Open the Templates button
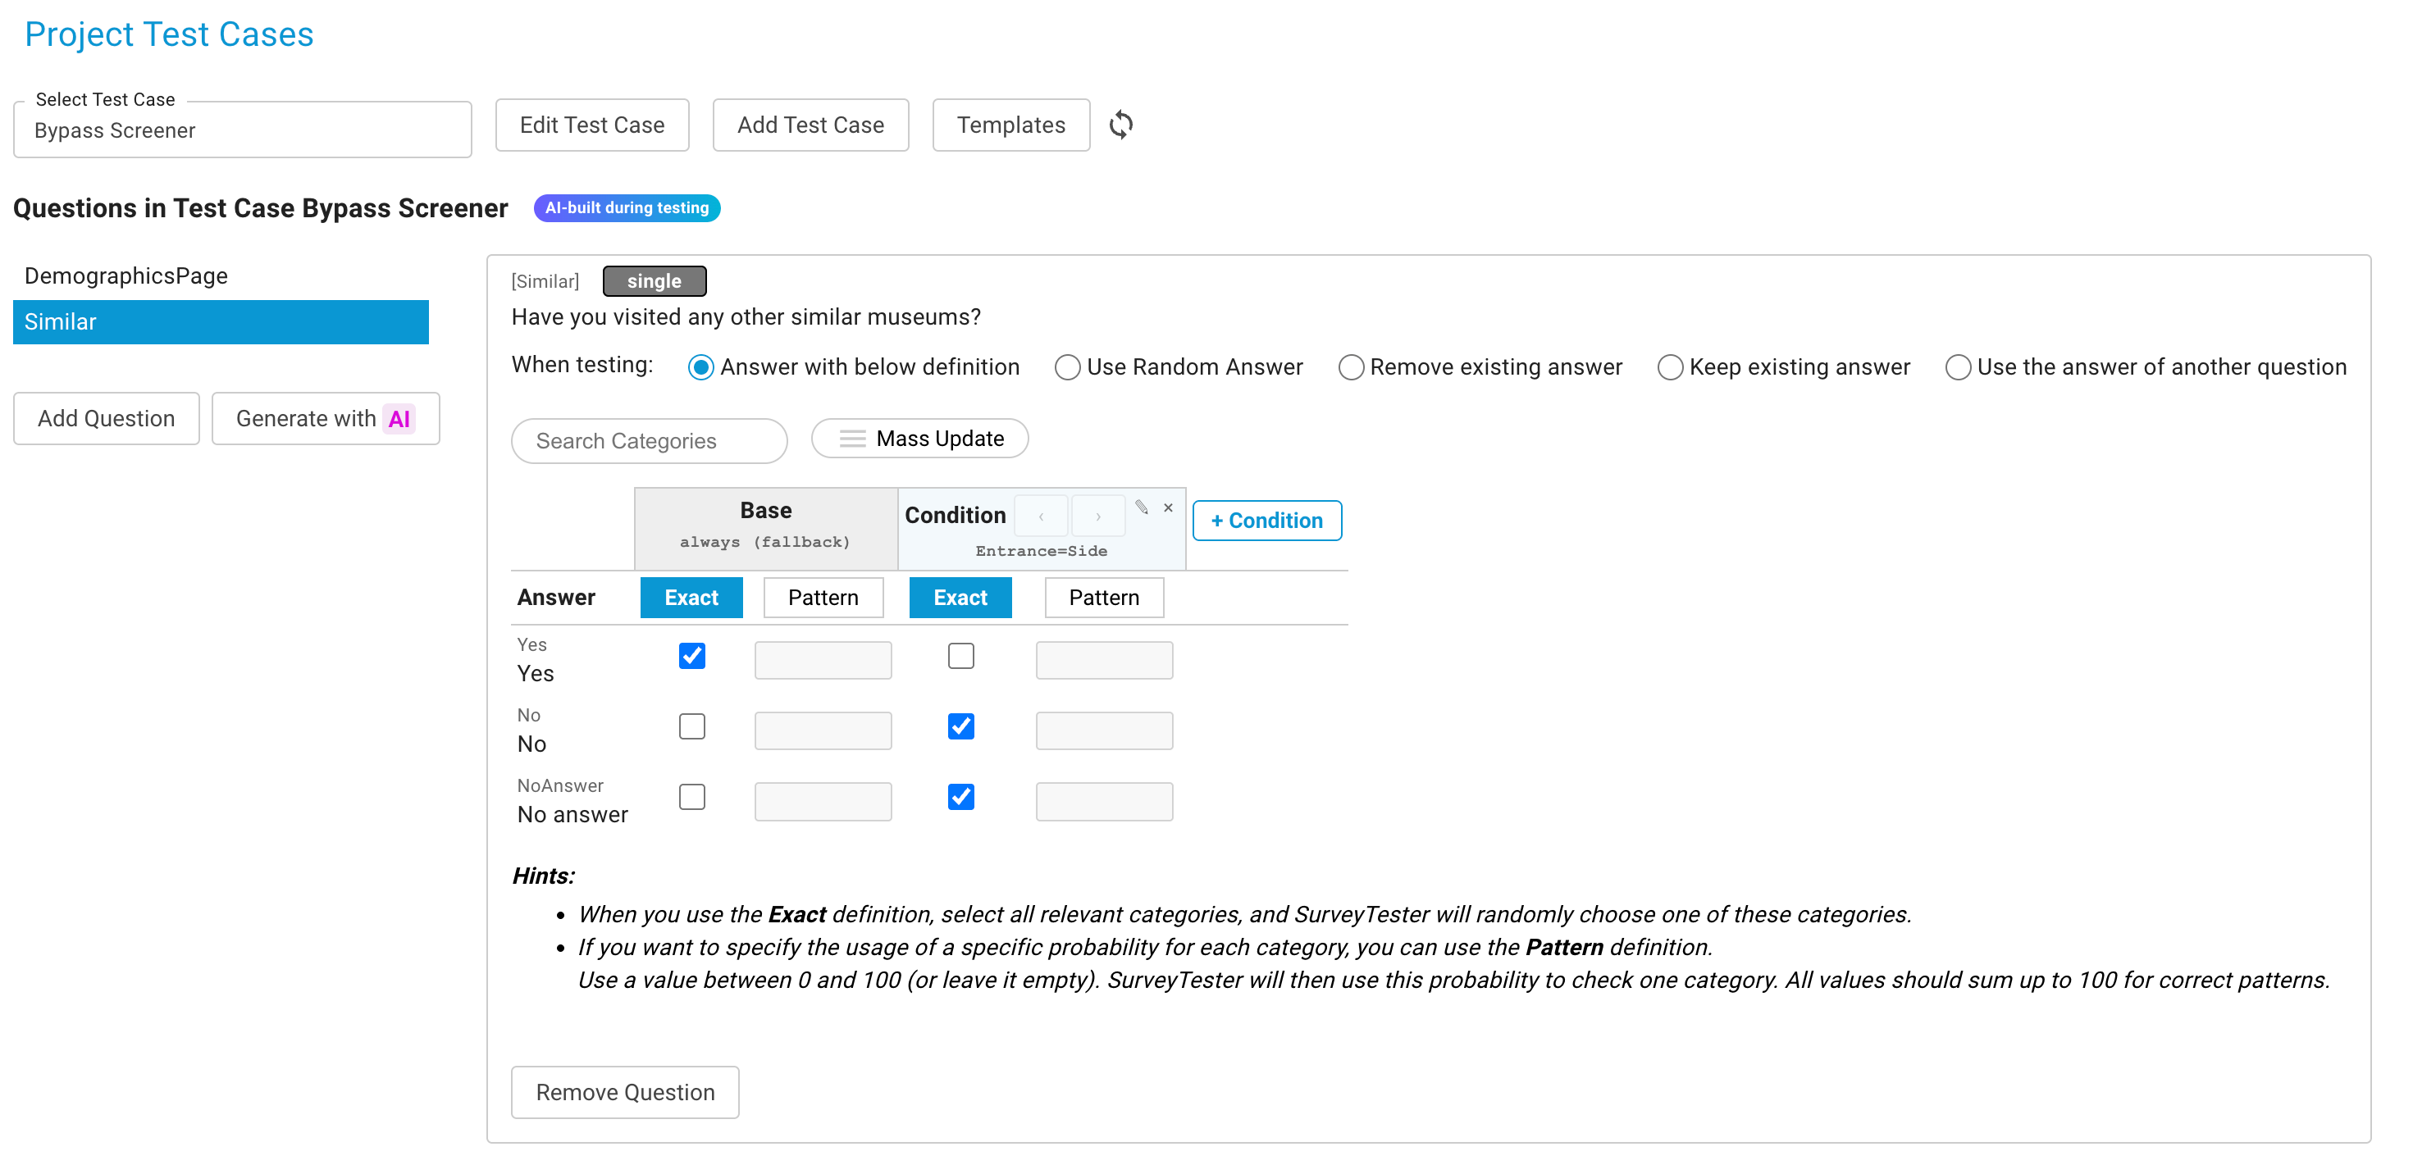 pyautogui.click(x=1010, y=125)
